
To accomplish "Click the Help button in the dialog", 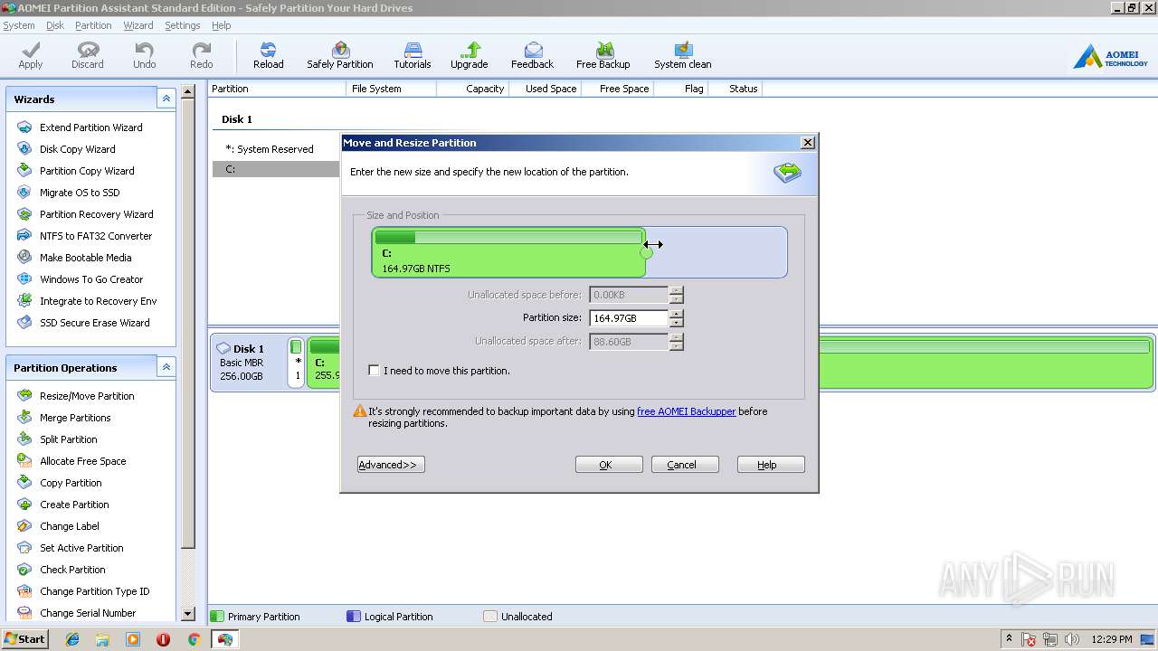I will pos(771,465).
